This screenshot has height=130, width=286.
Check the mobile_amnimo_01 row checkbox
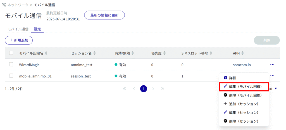coord(11,76)
